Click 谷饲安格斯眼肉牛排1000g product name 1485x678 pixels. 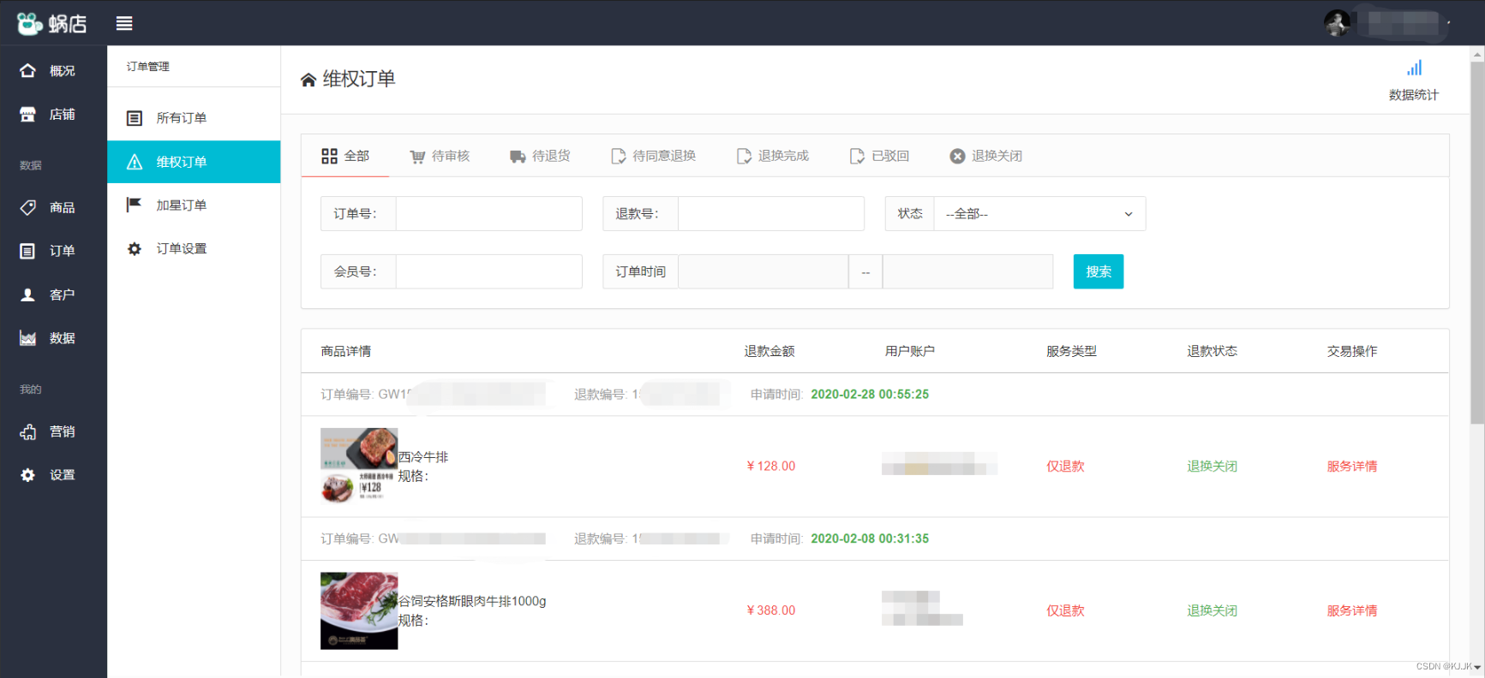472,601
